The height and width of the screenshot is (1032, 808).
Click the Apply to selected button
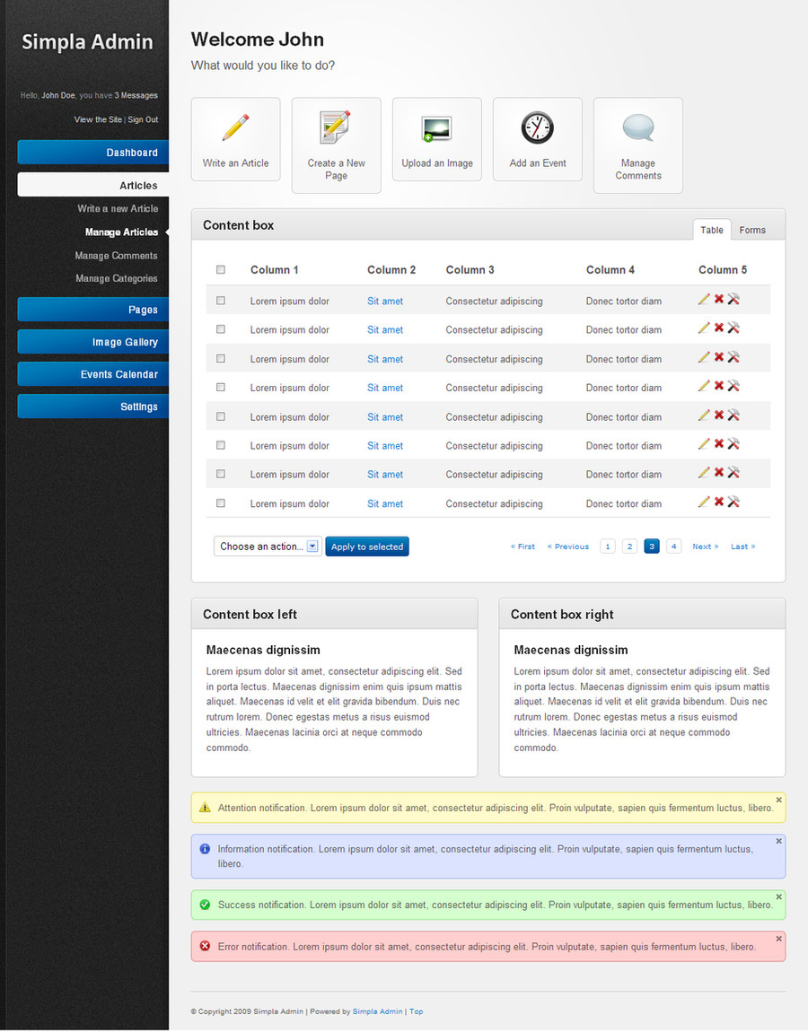(x=367, y=547)
